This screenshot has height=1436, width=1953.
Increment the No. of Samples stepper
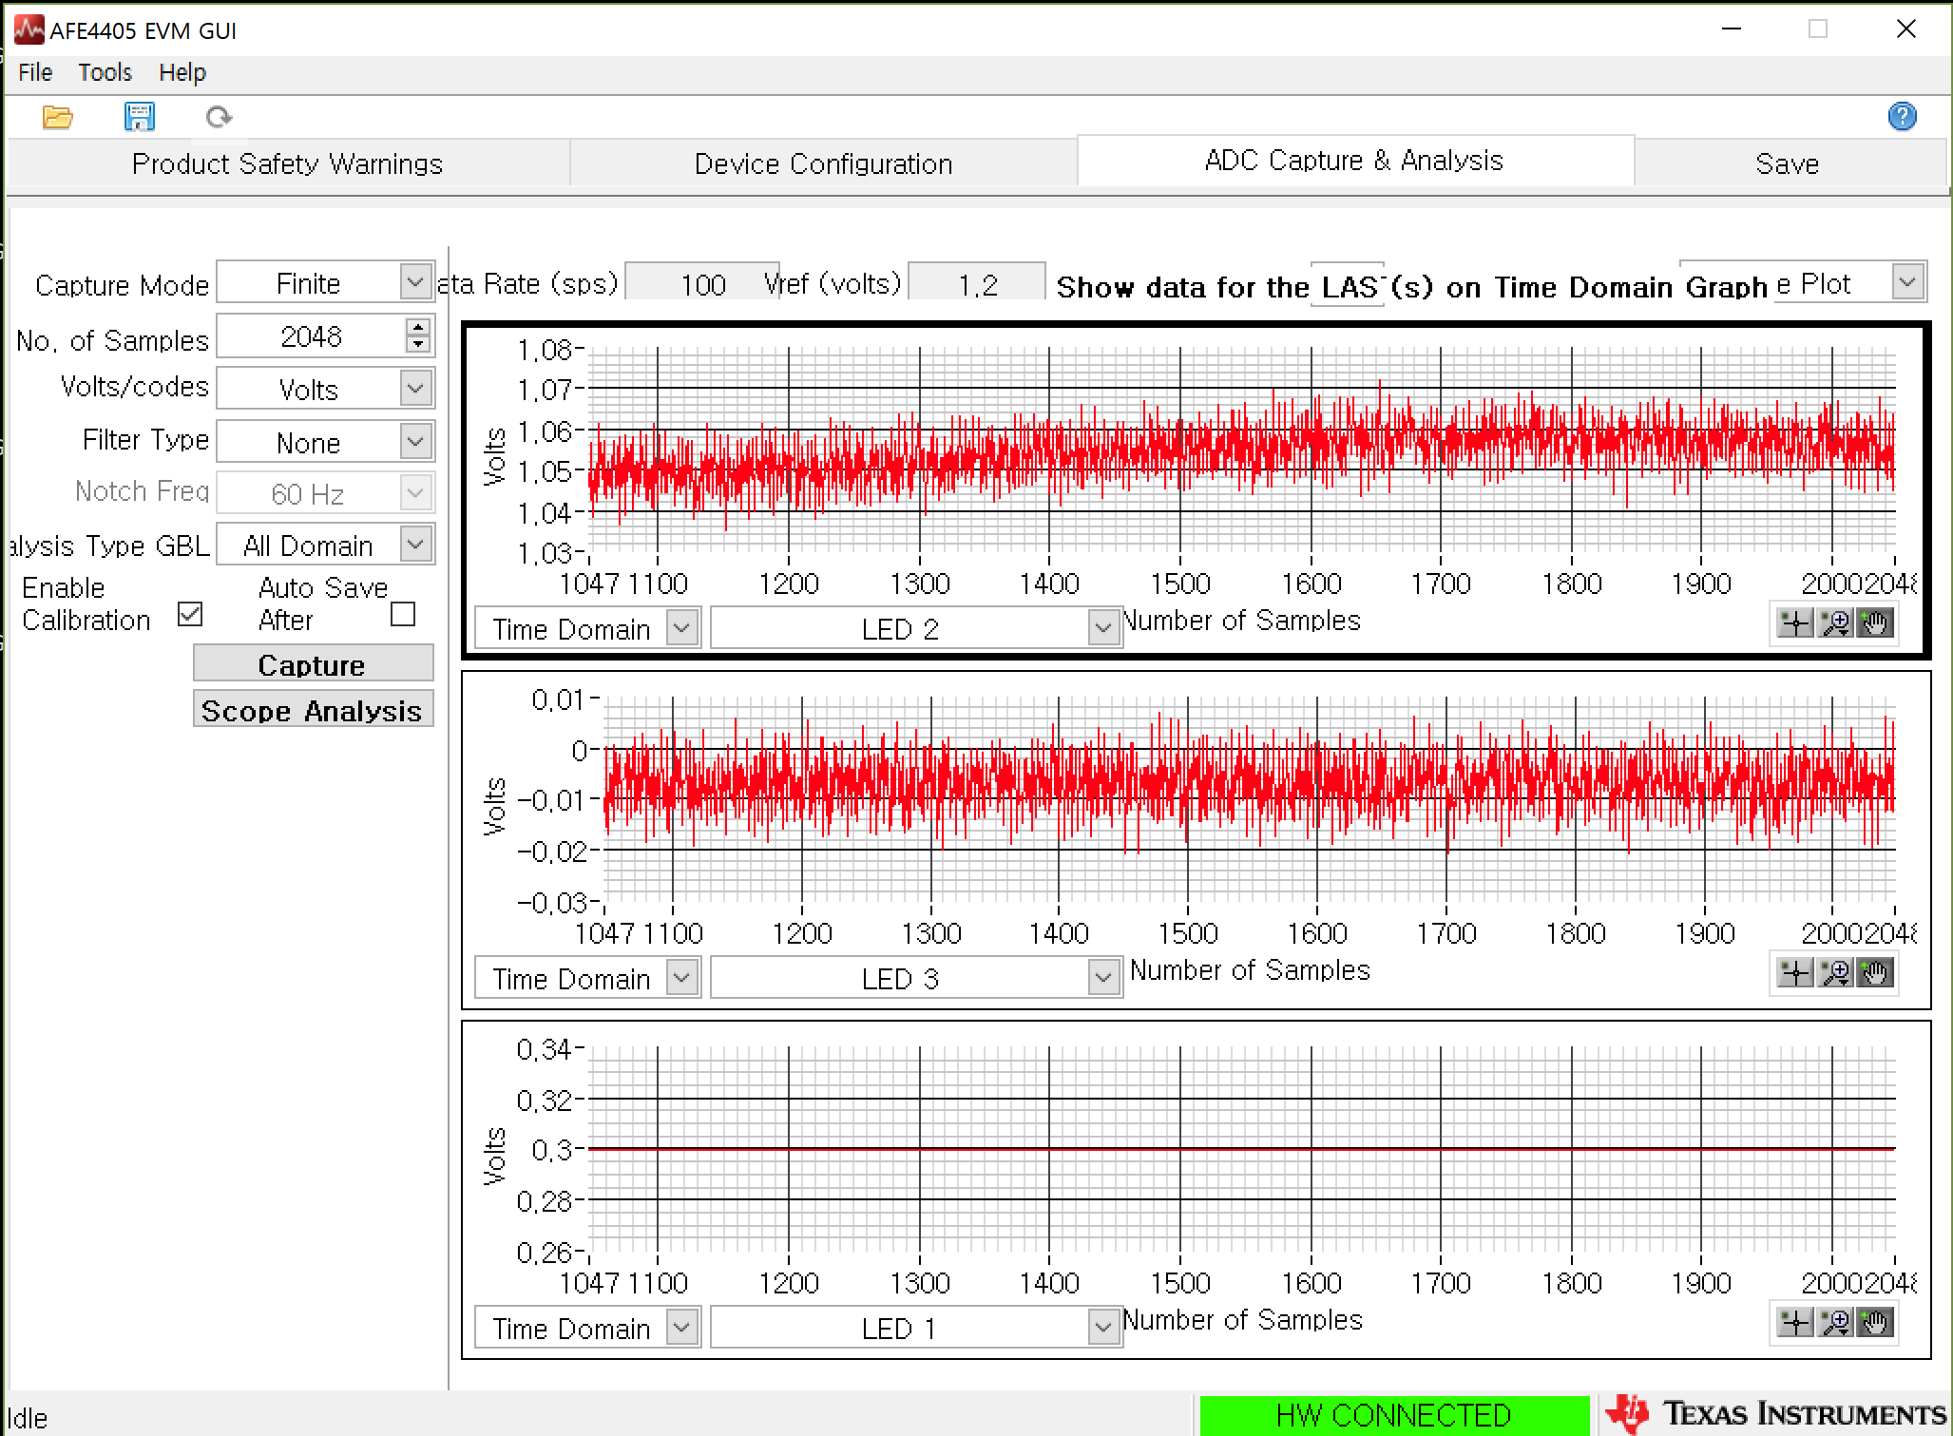click(x=418, y=328)
